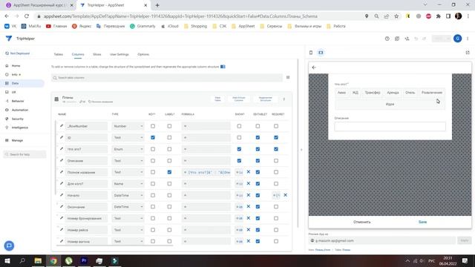
Task: Open the blue account avatar in the header
Action: [x=457, y=39]
